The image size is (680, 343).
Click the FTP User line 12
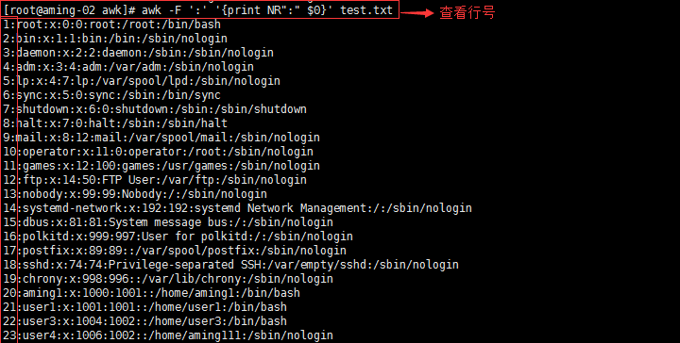coord(155,180)
